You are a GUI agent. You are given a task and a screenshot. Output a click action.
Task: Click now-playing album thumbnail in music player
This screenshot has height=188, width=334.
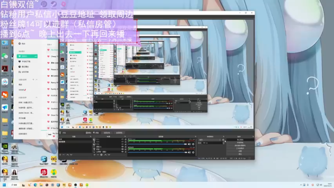(49, 134)
